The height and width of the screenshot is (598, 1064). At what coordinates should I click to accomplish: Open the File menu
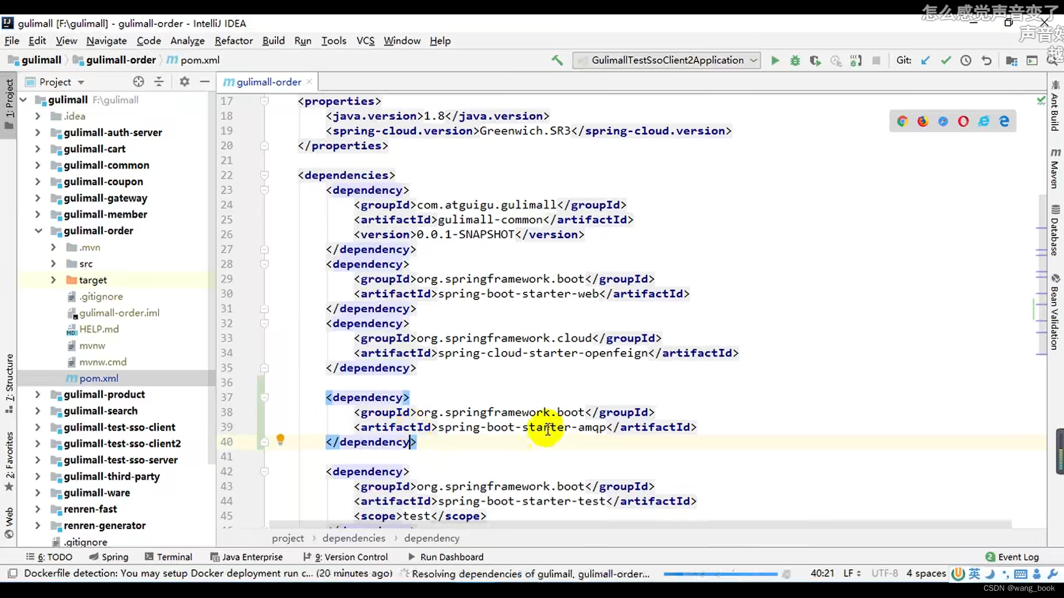(12, 41)
